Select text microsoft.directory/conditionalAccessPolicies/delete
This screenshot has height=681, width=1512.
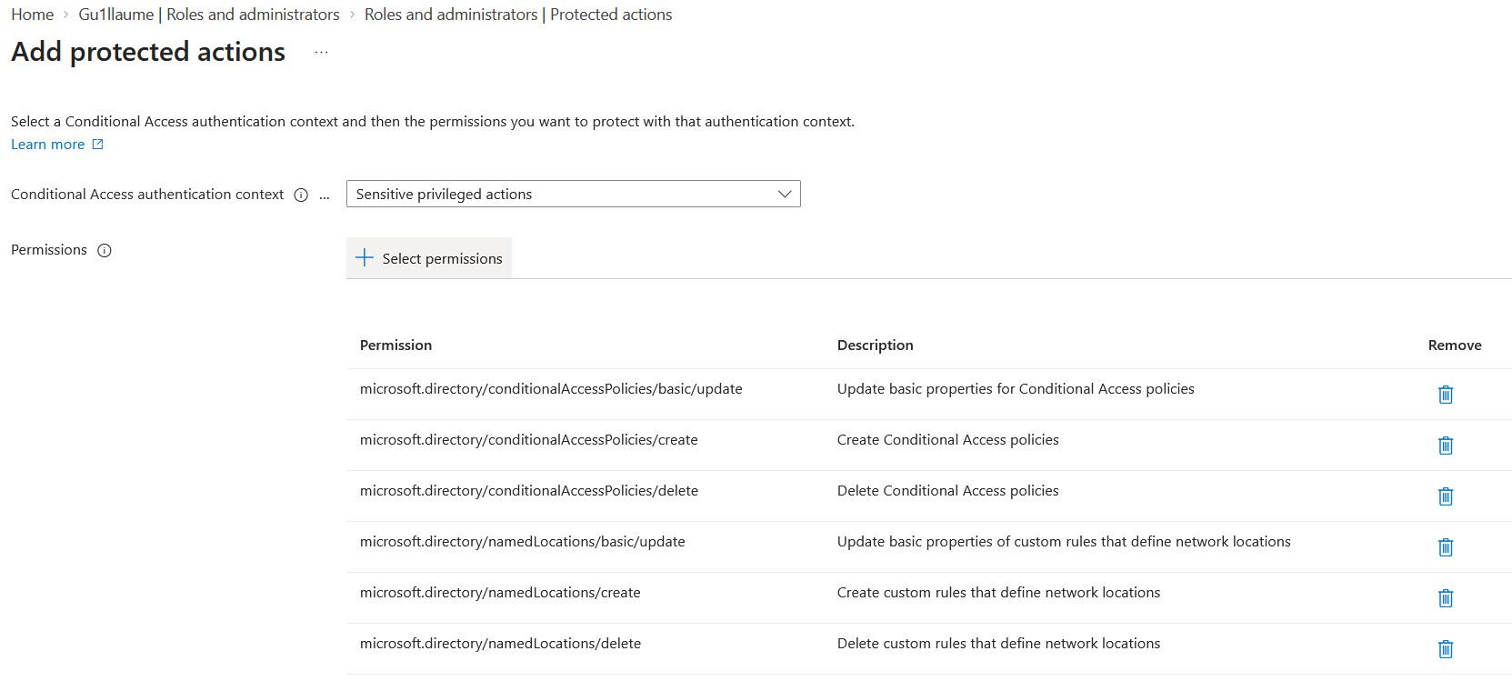tap(529, 491)
